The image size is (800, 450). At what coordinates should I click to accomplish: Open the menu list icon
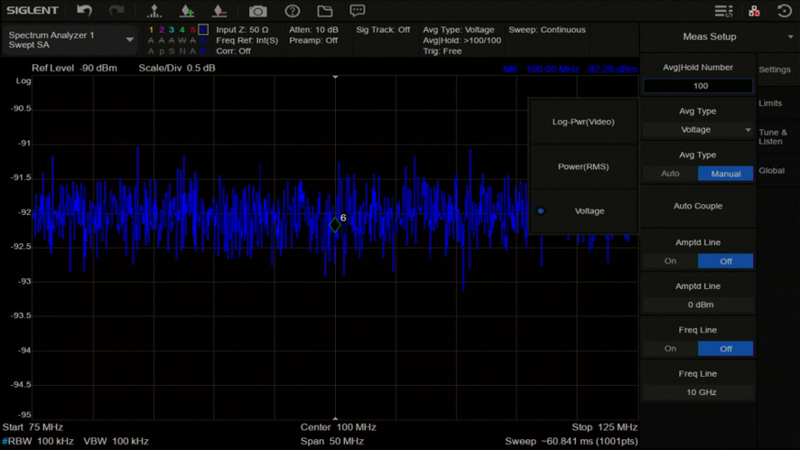click(723, 11)
